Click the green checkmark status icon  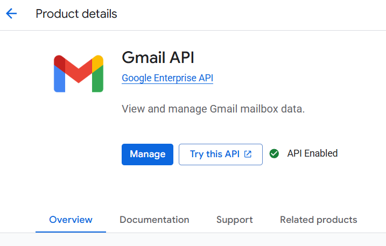(275, 154)
